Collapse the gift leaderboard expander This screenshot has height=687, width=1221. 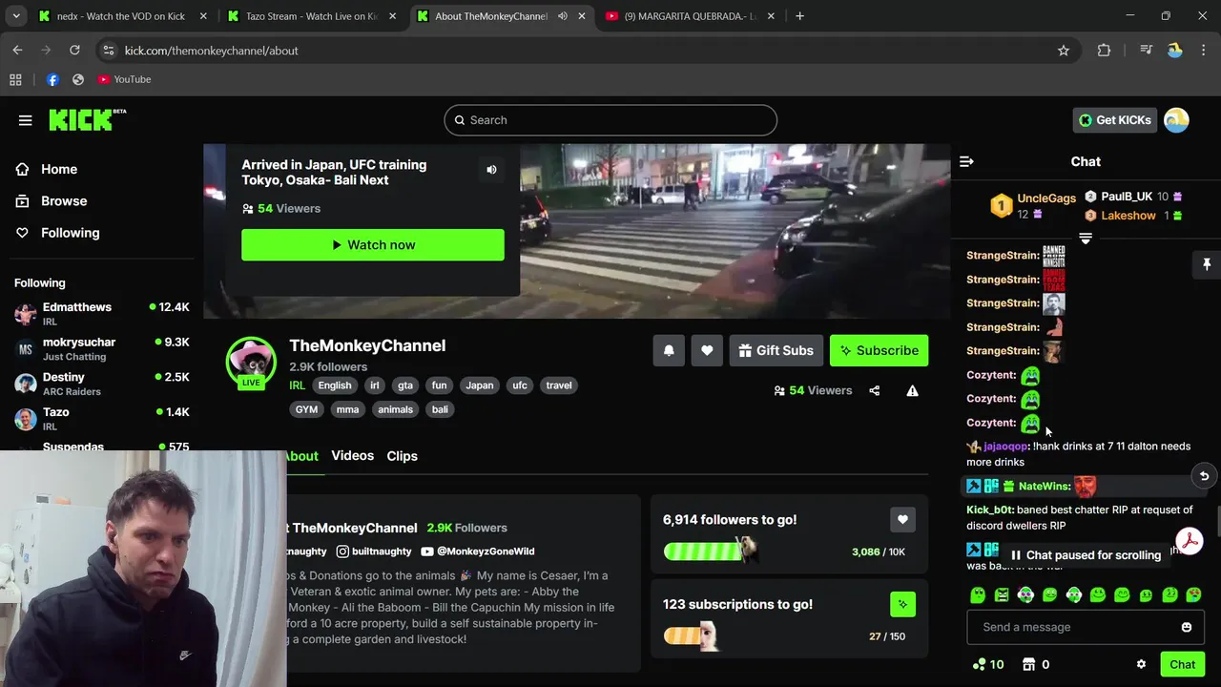tap(1086, 238)
